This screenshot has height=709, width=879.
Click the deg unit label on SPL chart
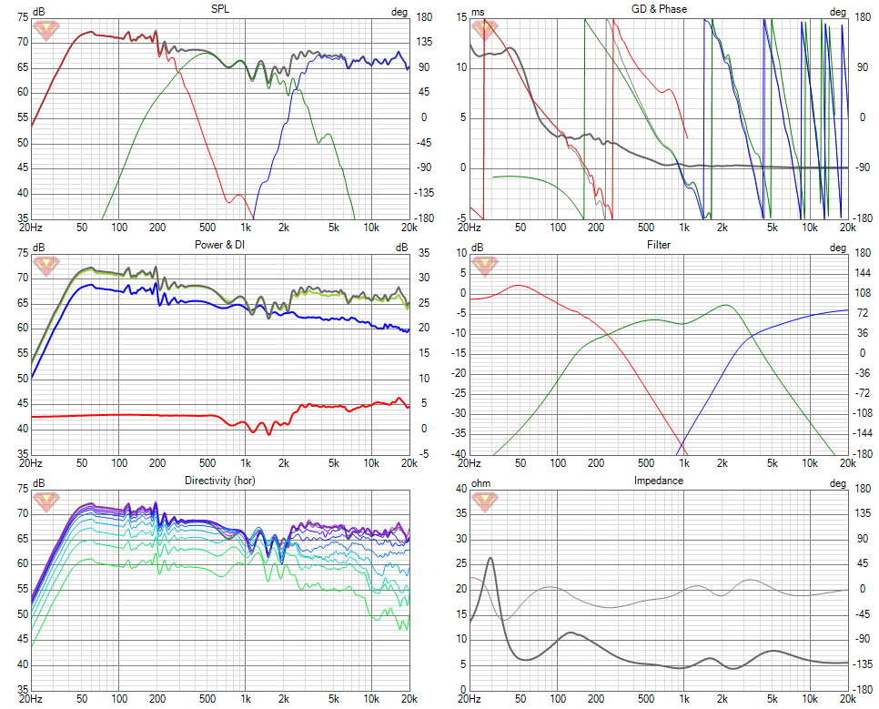tap(399, 12)
